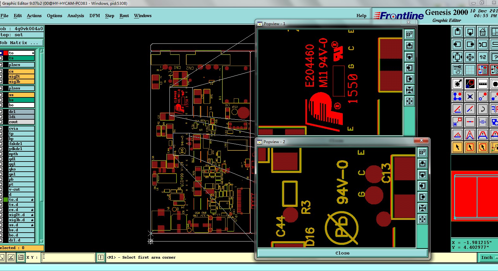Select the feature highlight icon with arrow and circle
The width and height of the screenshot is (498, 271).
(x=457, y=84)
